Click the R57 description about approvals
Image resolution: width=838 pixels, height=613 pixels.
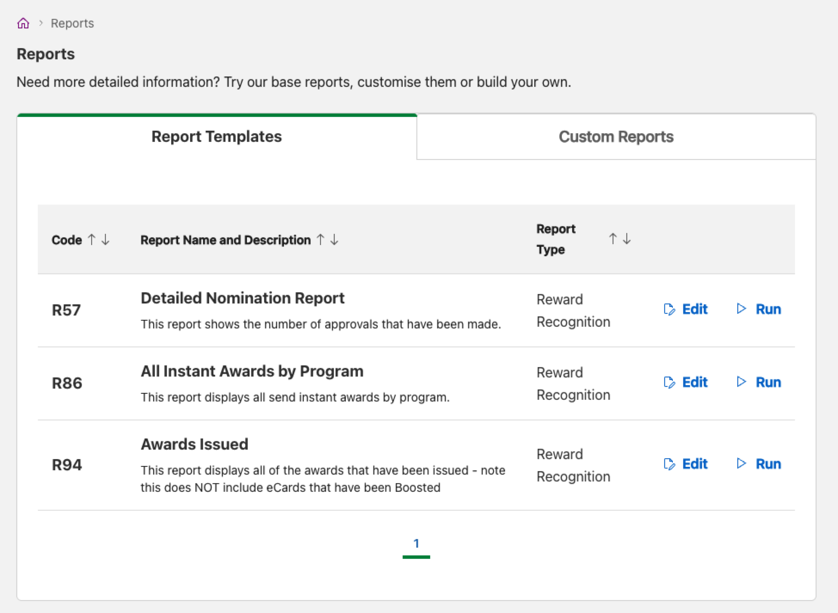[321, 324]
